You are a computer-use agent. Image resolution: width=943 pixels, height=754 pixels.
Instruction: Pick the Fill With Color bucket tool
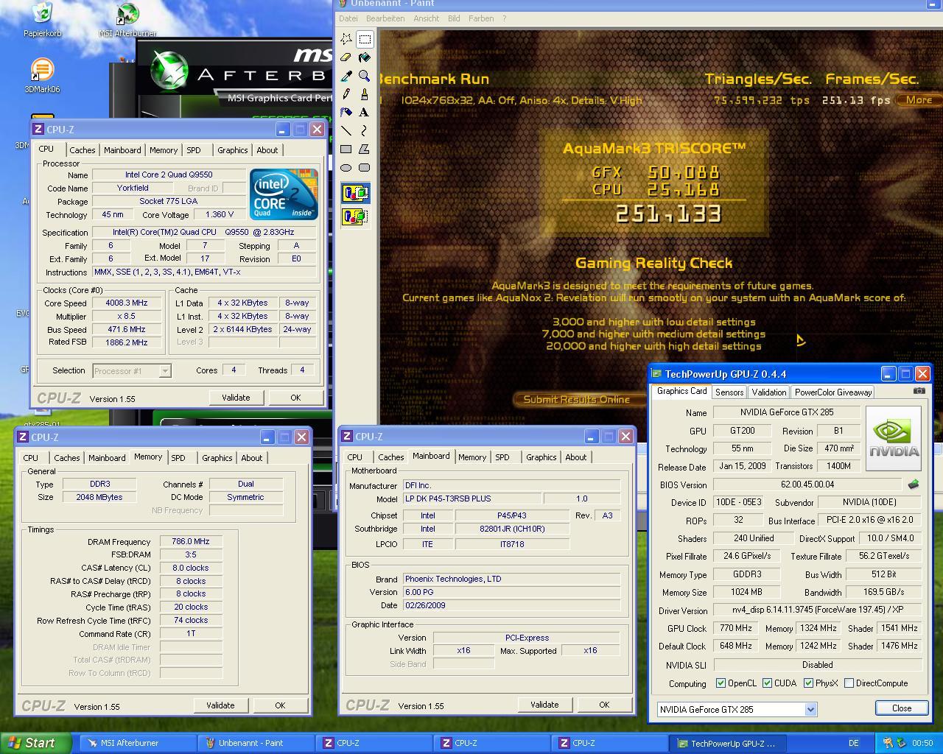tap(365, 57)
